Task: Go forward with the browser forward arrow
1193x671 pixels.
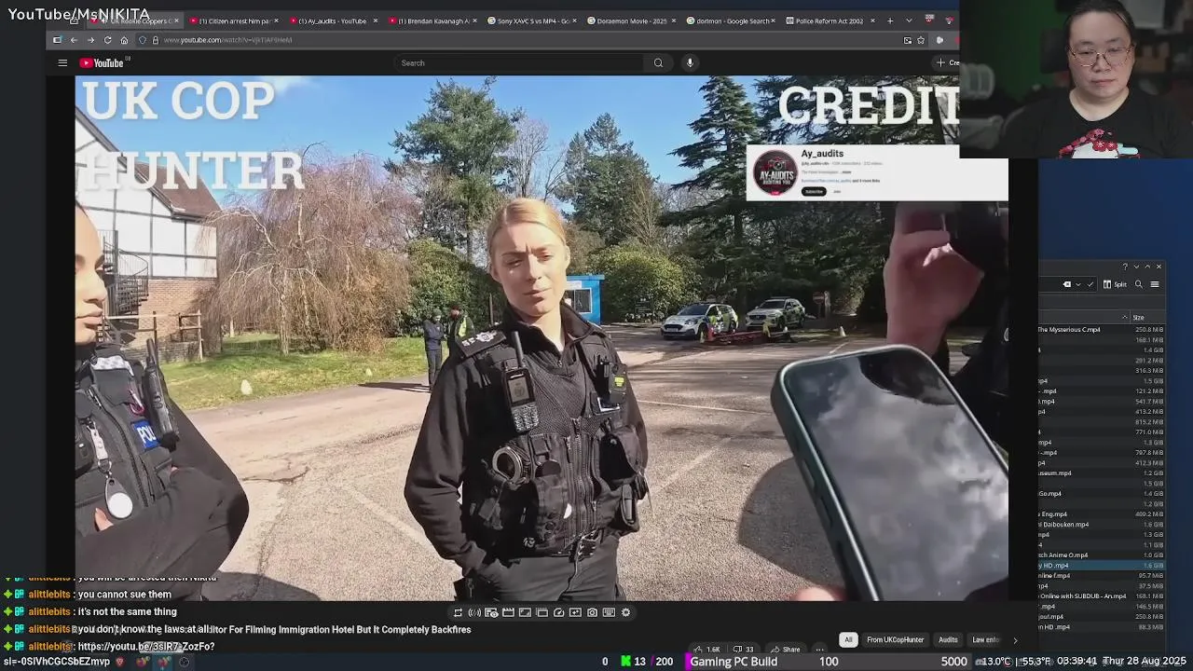Action: 90,40
